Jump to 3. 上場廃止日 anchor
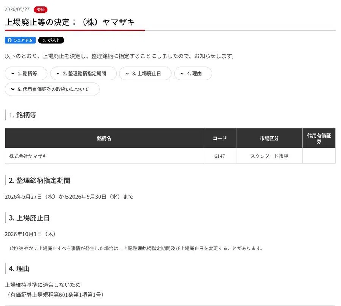 point(145,74)
